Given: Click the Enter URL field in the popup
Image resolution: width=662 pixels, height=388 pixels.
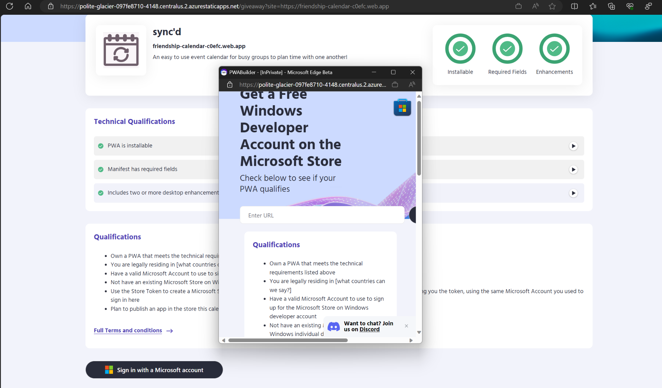Looking at the screenshot, I should coord(322,215).
